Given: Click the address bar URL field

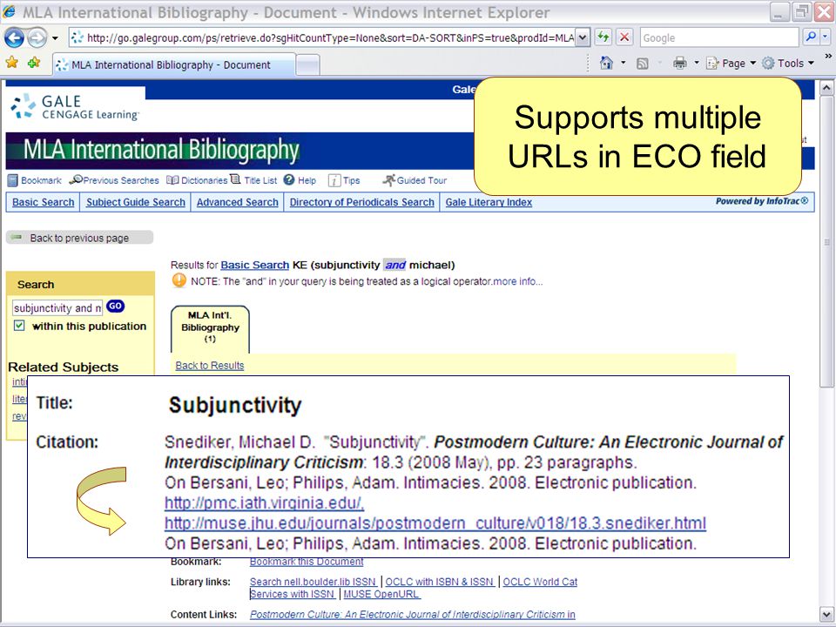Looking at the screenshot, I should 323,37.
